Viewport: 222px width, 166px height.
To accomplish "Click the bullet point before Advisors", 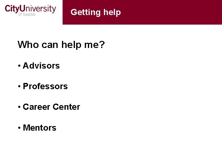I will point(19,66).
